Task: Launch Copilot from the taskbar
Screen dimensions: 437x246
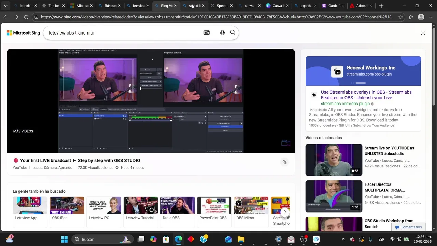Action: click(x=153, y=239)
